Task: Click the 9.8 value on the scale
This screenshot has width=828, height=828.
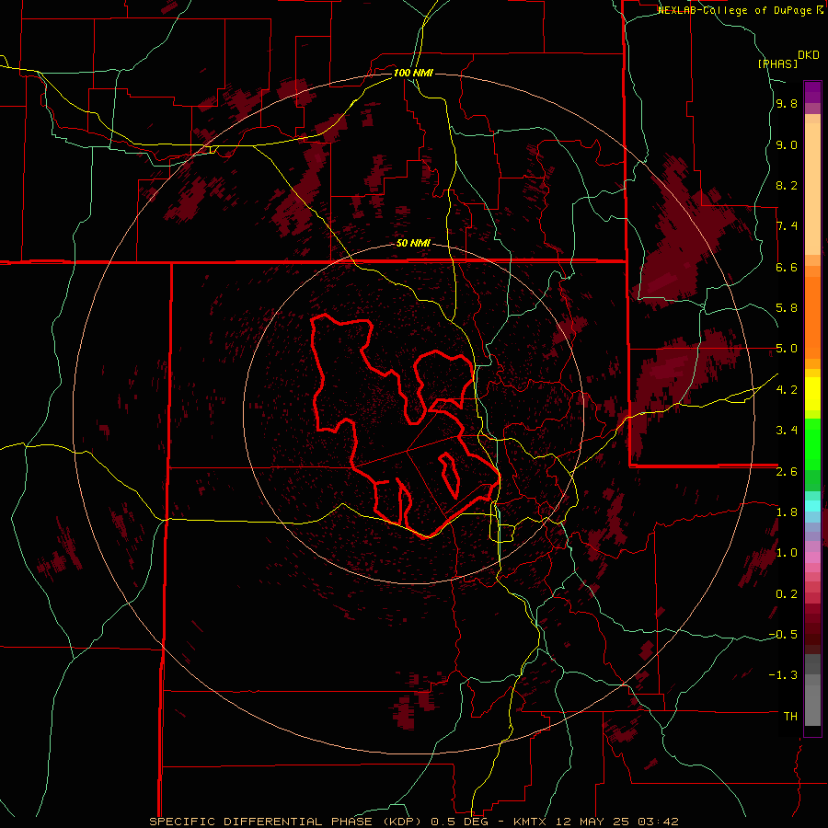Action: [787, 104]
